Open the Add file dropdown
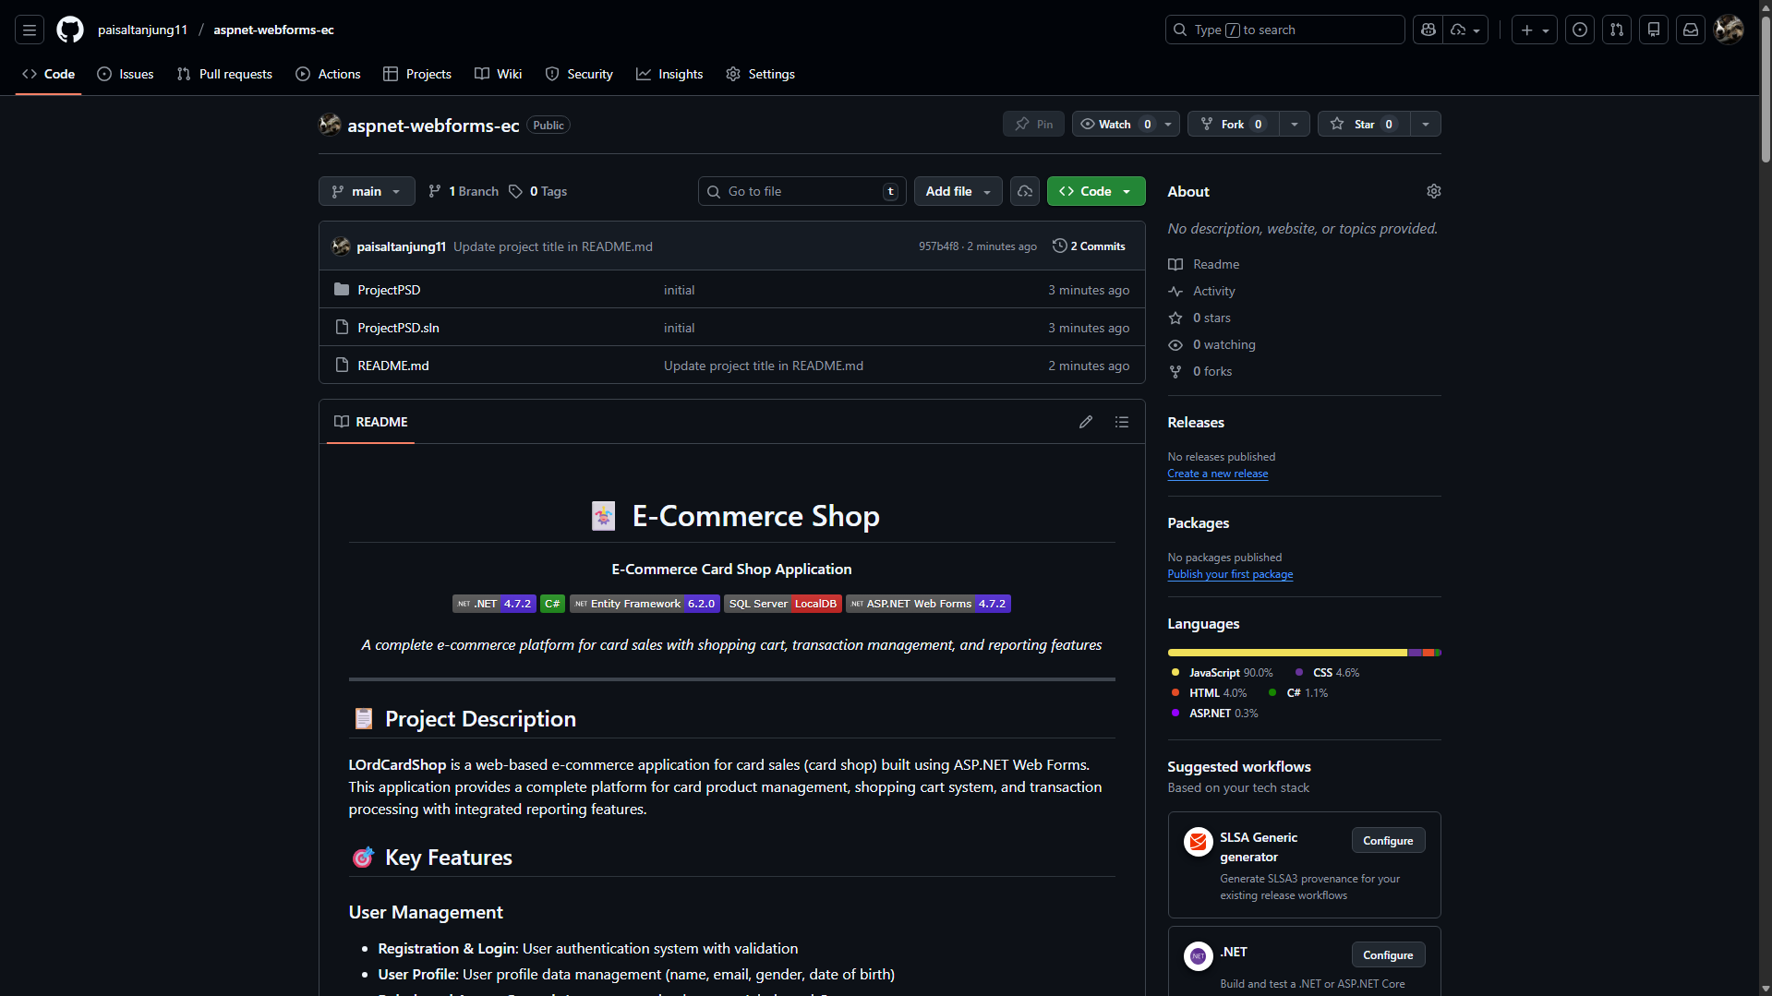The width and height of the screenshot is (1772, 996). point(958,191)
